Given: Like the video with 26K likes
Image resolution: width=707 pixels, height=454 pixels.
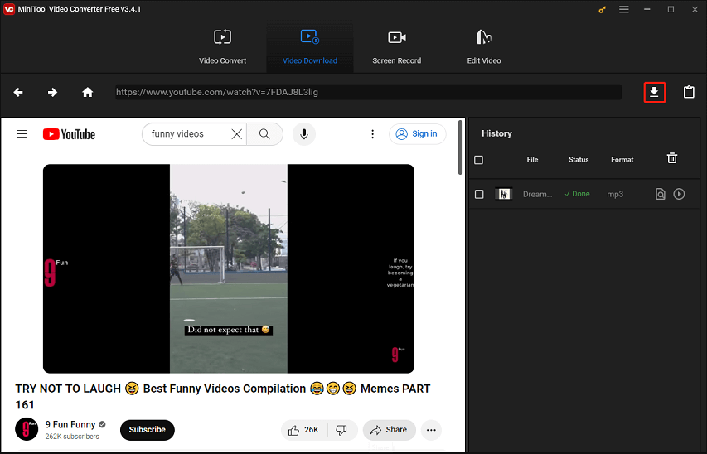Looking at the screenshot, I should (x=304, y=430).
